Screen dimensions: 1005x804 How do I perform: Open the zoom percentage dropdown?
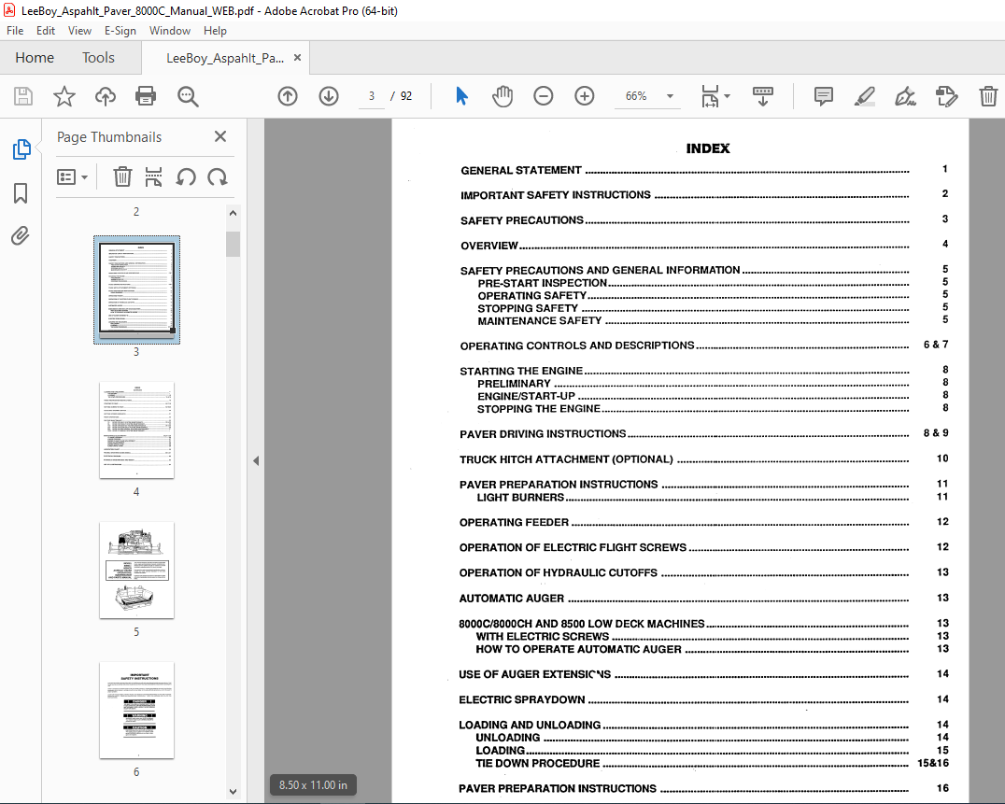tap(670, 96)
